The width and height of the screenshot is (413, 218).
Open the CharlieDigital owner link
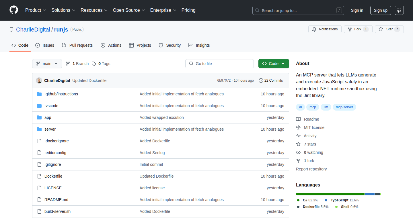click(x=33, y=30)
